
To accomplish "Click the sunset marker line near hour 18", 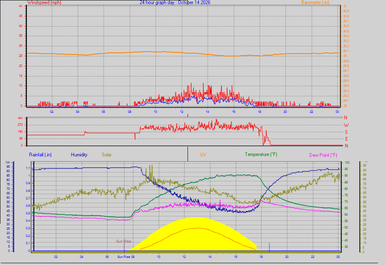I will coord(269,247).
